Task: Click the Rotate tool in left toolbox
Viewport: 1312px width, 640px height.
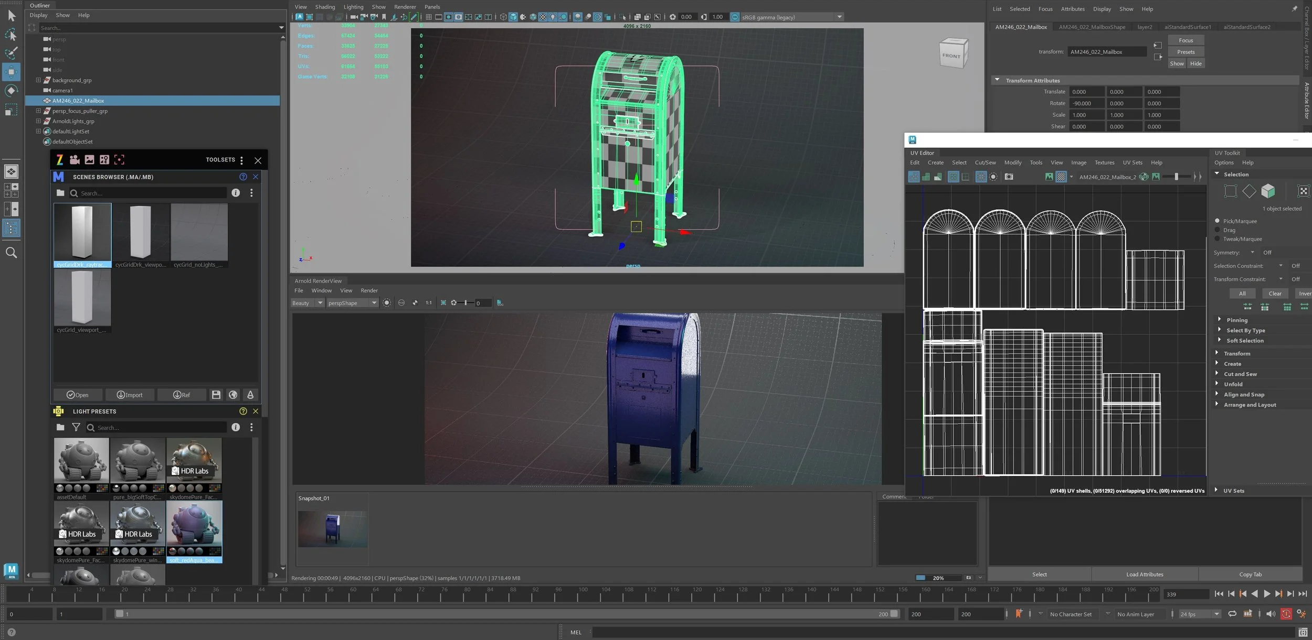Action: pos(11,91)
